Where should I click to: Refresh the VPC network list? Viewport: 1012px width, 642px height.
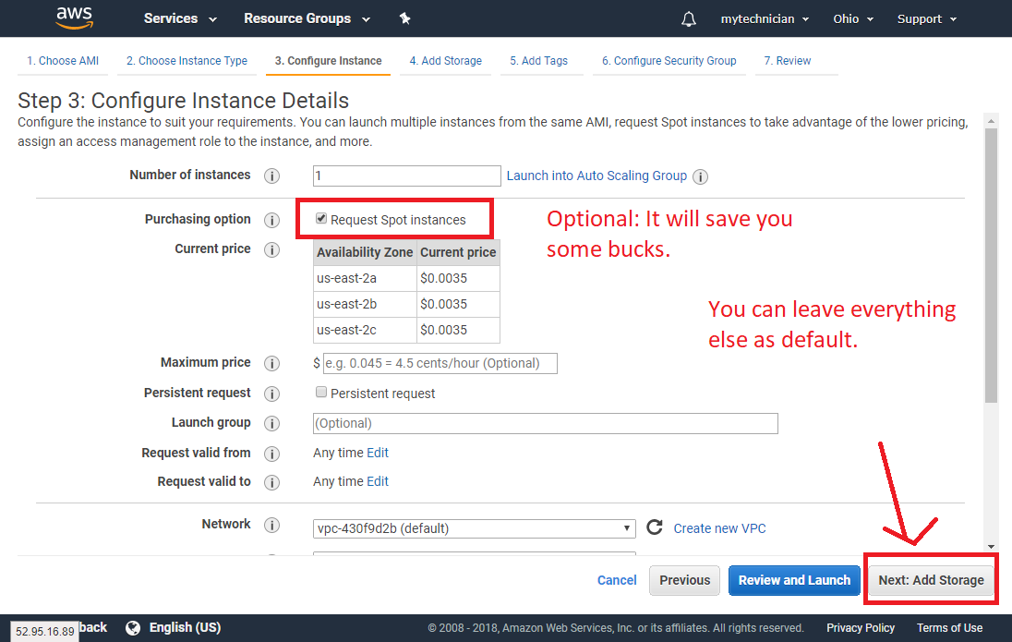[x=655, y=527]
